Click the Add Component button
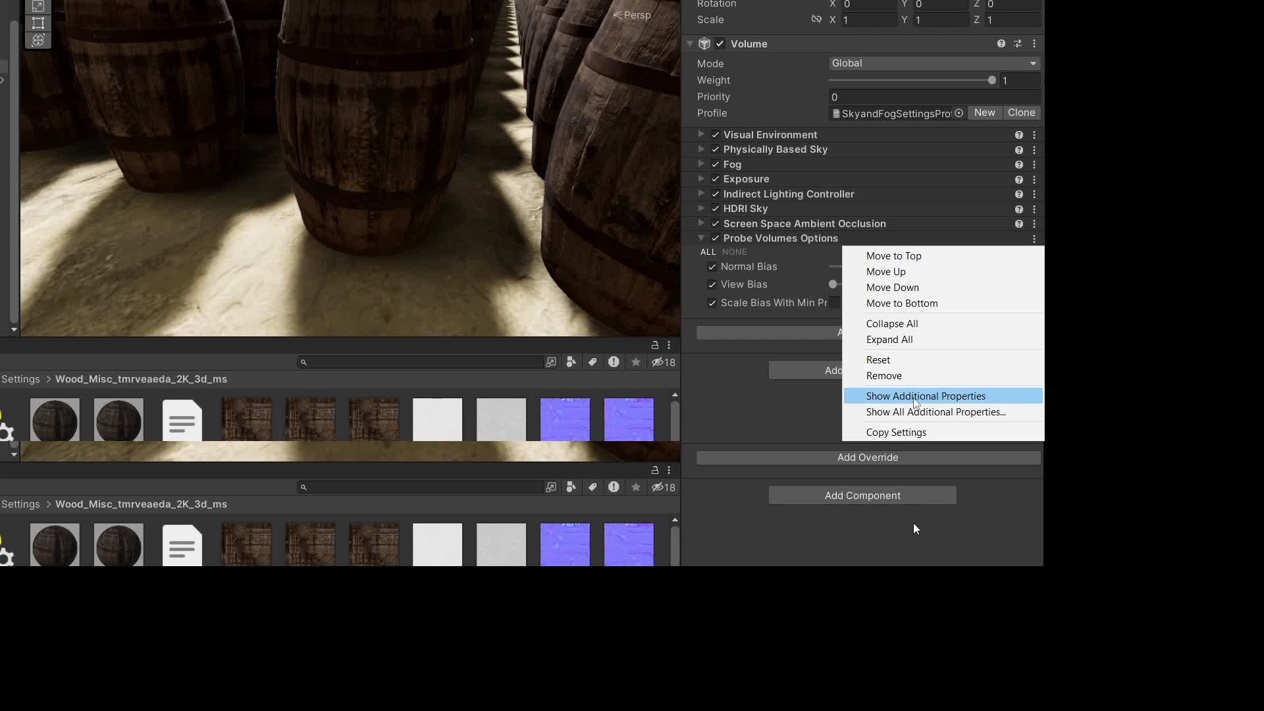1264x711 pixels. pos(862,495)
